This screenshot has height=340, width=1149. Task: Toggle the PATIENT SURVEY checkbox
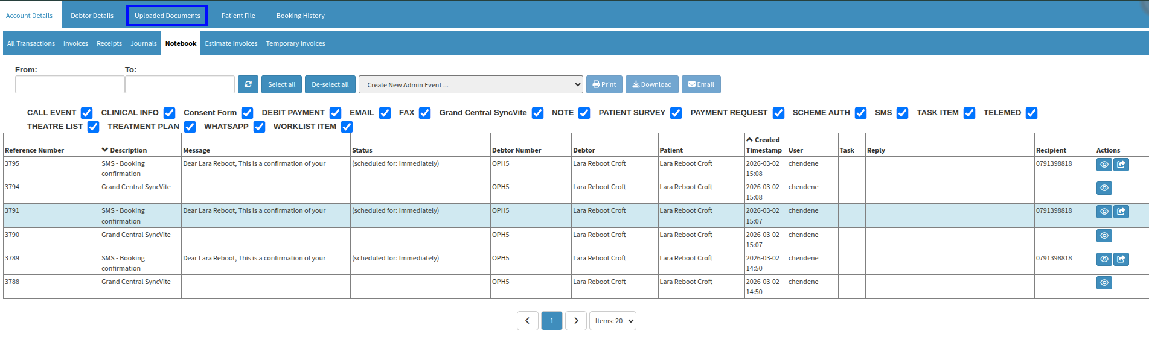click(676, 113)
